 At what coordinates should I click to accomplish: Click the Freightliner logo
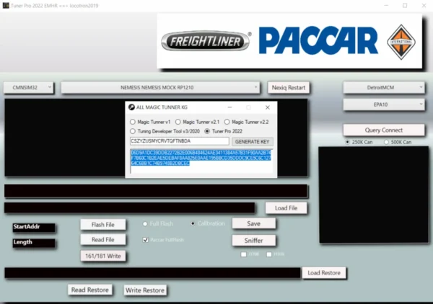206,43
